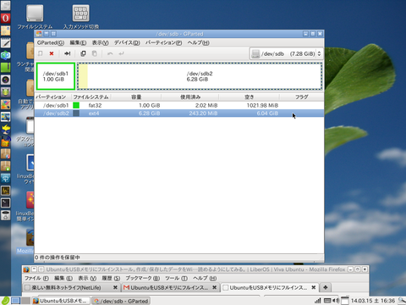Viewport: 406px width, 305px height.
Task: Click the green start menu icon in taskbar
Action: [5, 301]
